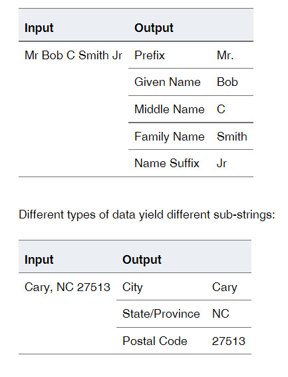Click the City label cell
The height and width of the screenshot is (377, 288).
[x=132, y=287]
